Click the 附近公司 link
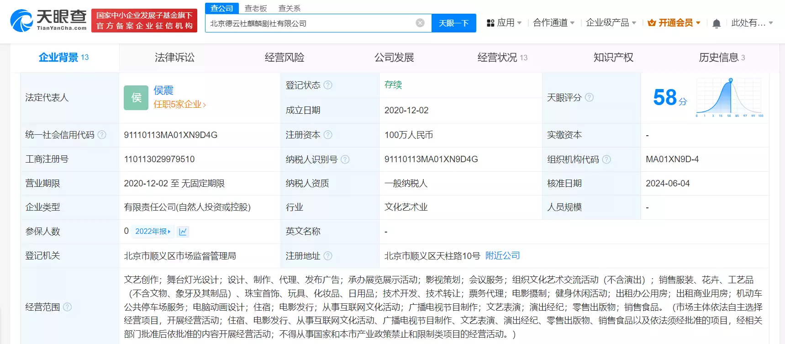785x344 pixels. coord(503,256)
